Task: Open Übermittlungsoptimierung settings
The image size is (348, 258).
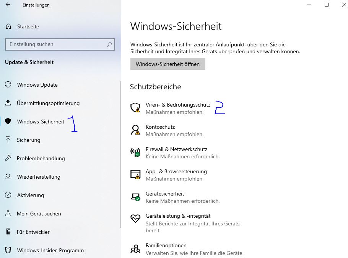Action: pos(48,103)
